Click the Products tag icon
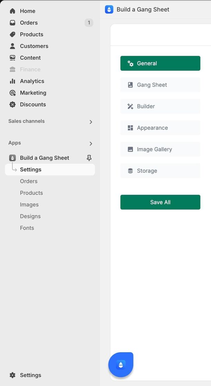The height and width of the screenshot is (386, 211). point(12,35)
